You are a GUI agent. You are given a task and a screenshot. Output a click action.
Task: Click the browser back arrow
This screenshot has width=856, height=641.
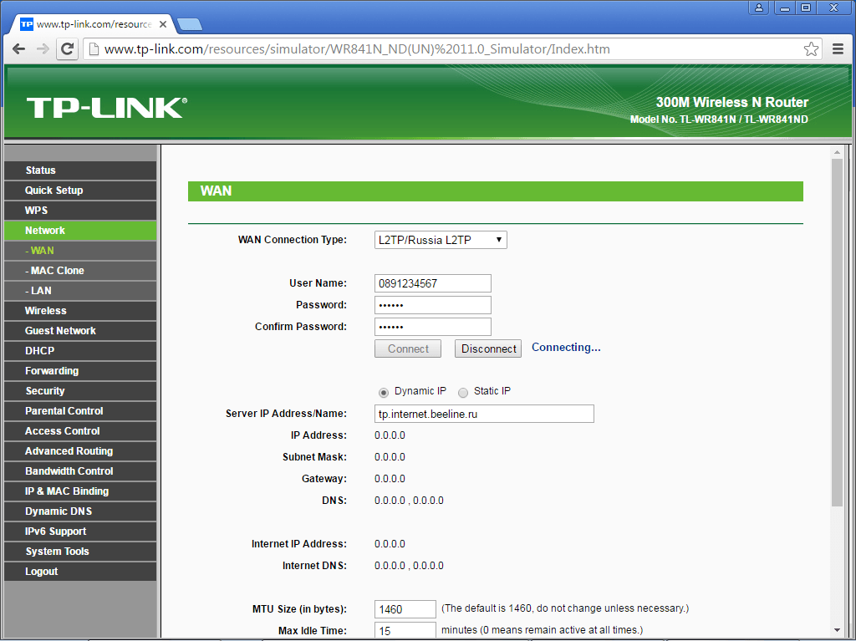coord(18,49)
